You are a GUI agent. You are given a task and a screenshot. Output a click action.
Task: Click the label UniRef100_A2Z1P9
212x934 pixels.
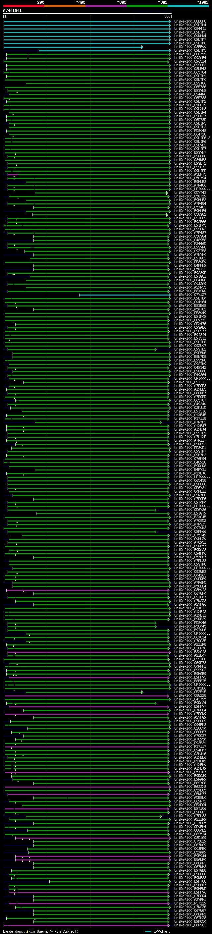tap(190, 819)
